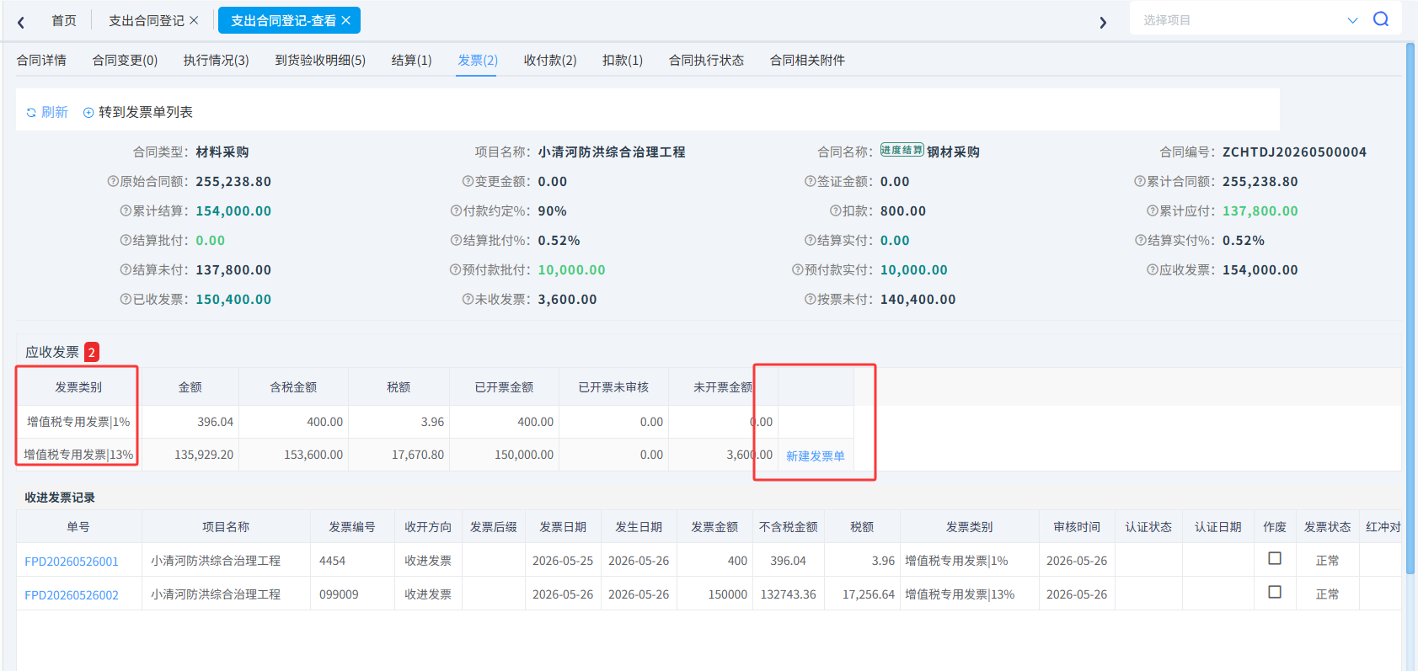Click help icon beside 变更金额
The height and width of the screenshot is (671, 1418).
(468, 181)
